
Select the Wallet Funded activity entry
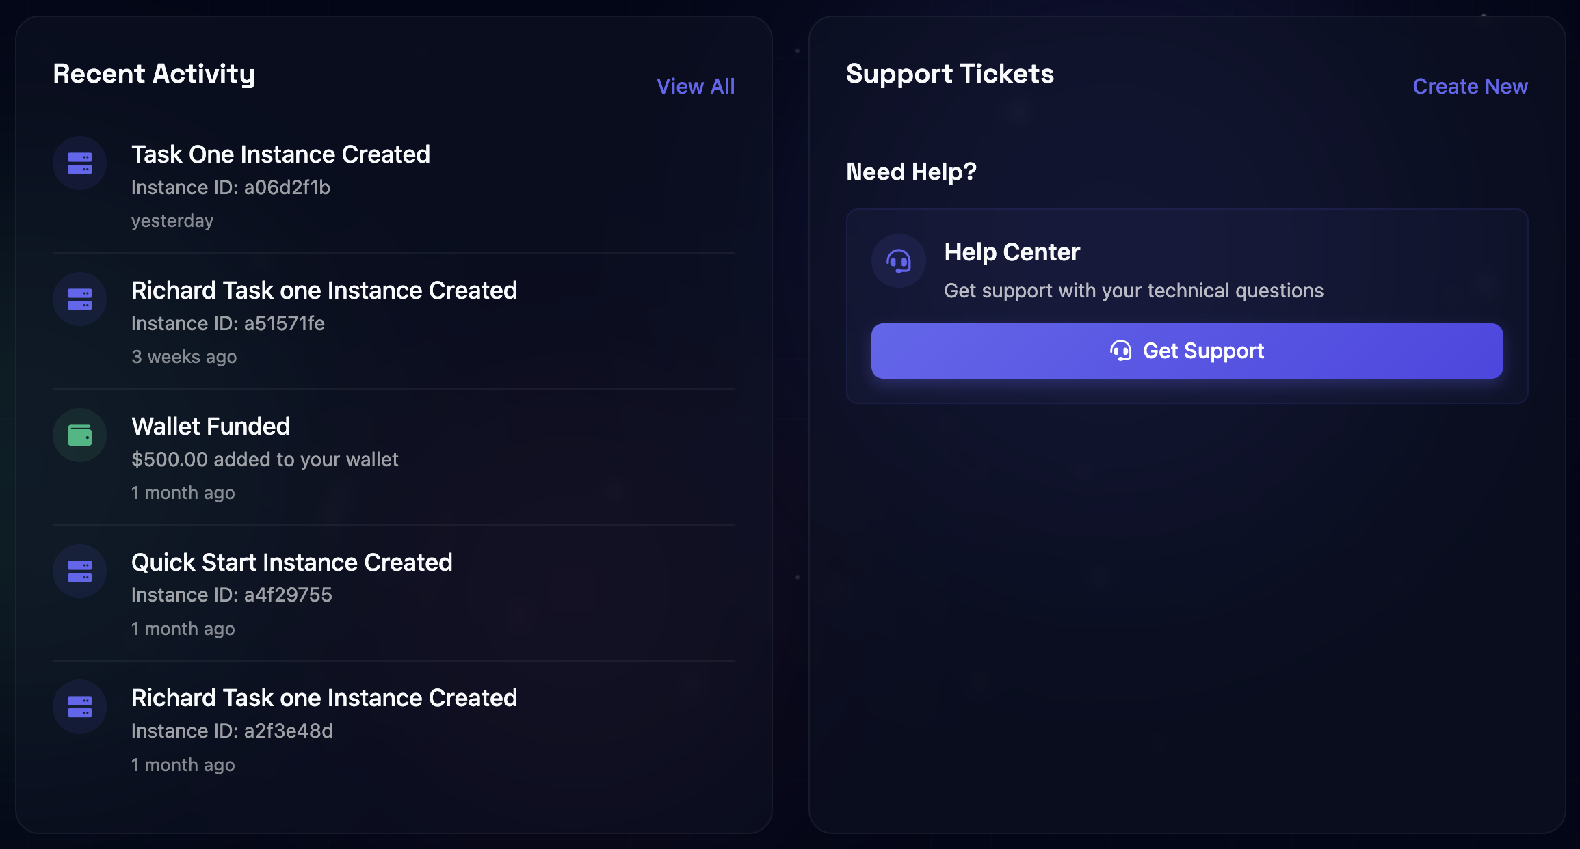coord(211,426)
